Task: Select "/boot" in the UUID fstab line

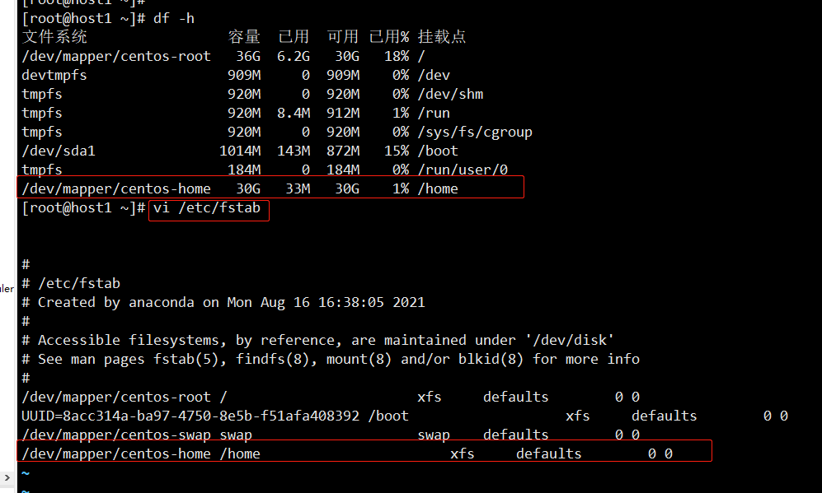Action: (x=388, y=416)
